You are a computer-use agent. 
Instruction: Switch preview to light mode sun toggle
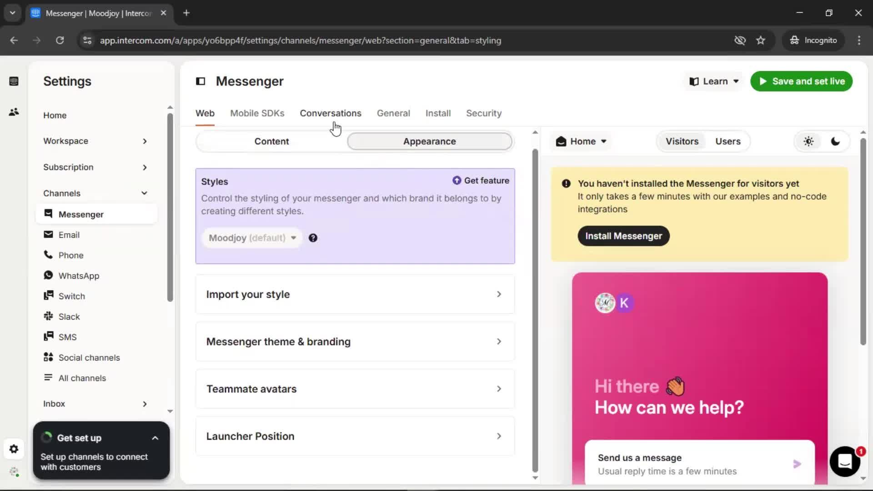tap(808, 141)
